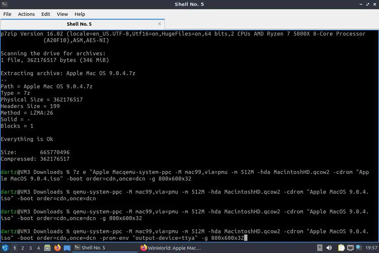Click the 'Method = LZMA:26' line
Image resolution: width=379 pixels, height=253 pixels.
click(x=27, y=113)
